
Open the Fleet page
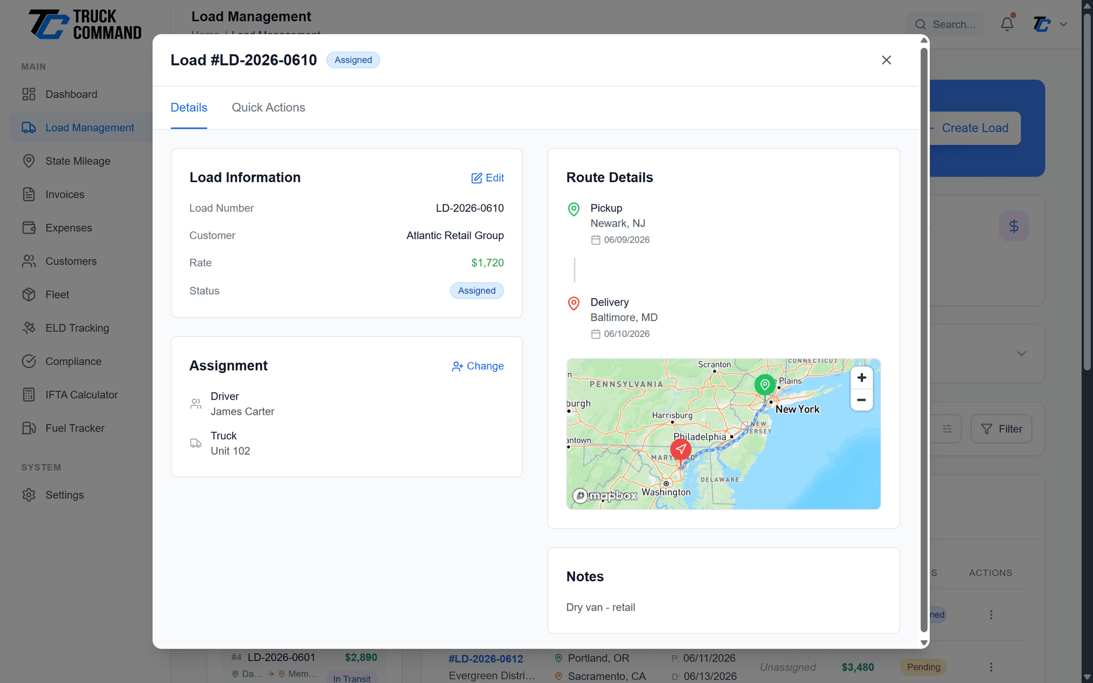(57, 294)
